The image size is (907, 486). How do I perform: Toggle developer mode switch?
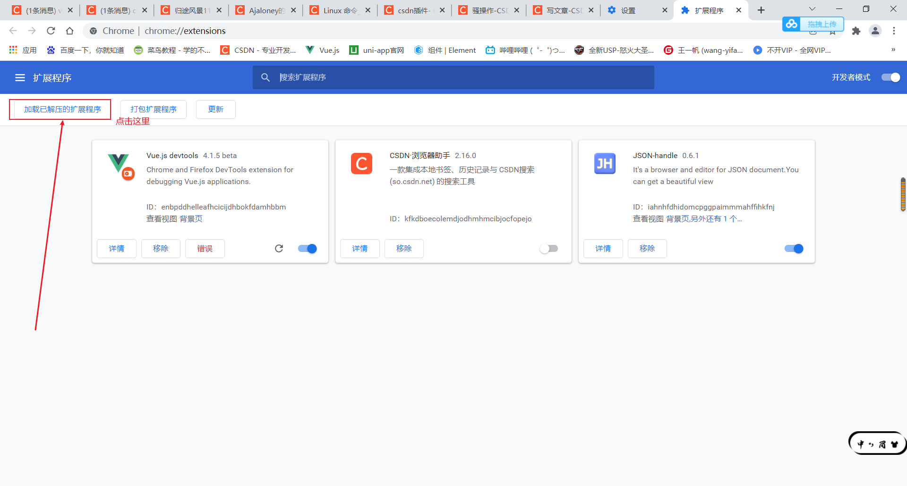tap(891, 77)
